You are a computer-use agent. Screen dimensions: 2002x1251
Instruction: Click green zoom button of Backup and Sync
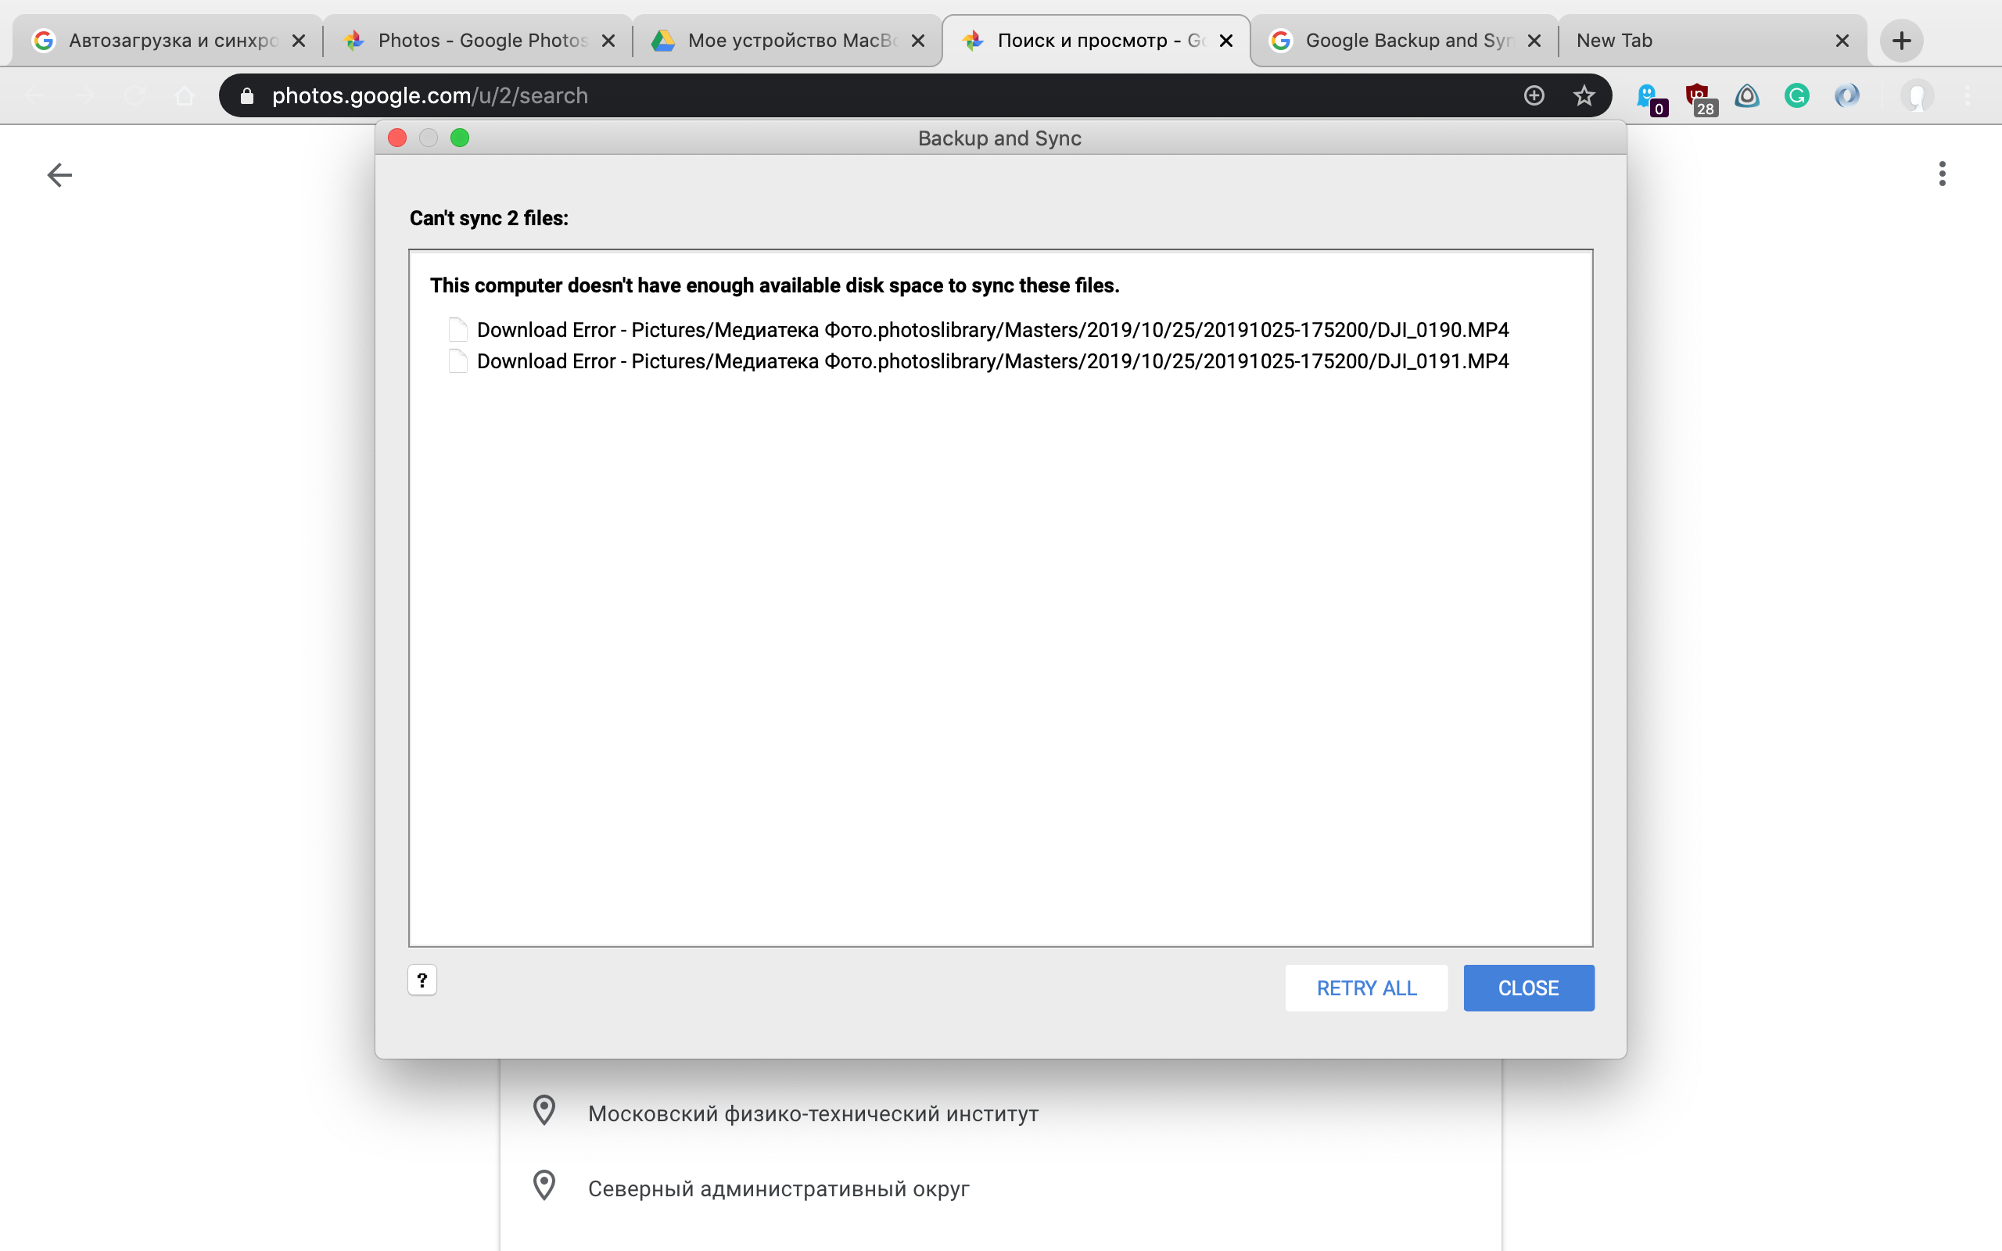click(459, 138)
